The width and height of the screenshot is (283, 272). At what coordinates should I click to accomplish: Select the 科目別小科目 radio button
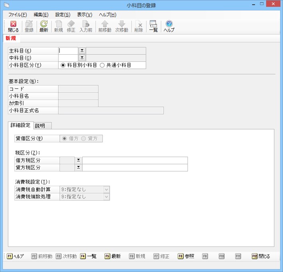(x=63, y=65)
